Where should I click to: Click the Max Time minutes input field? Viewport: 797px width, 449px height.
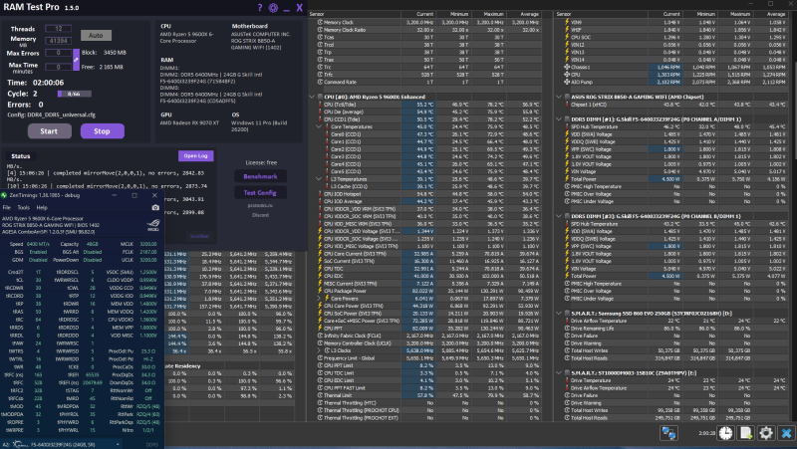58,67
